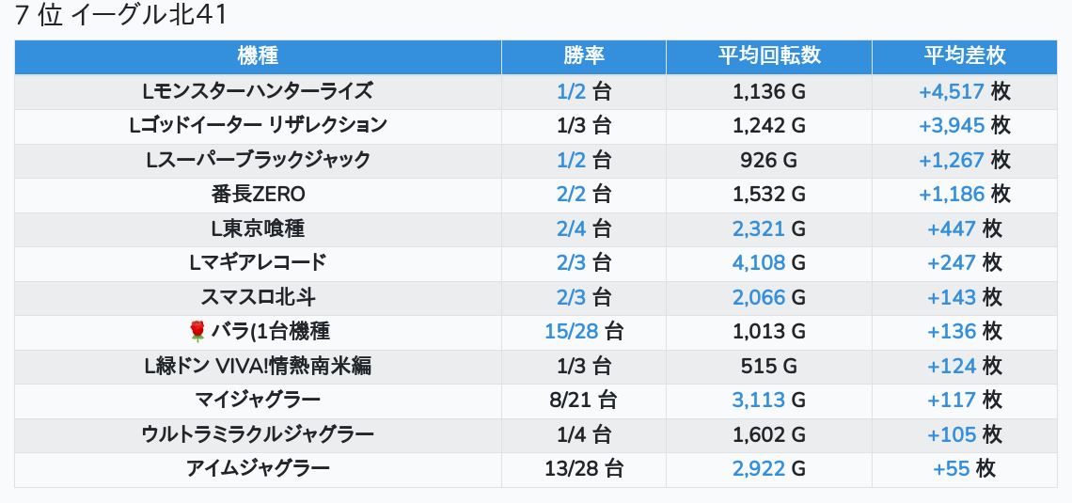The width and height of the screenshot is (1072, 503).
Task: Click the 機種 column header
Action: coord(259,56)
